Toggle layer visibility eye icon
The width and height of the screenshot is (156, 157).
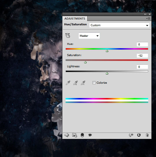(x=90, y=135)
